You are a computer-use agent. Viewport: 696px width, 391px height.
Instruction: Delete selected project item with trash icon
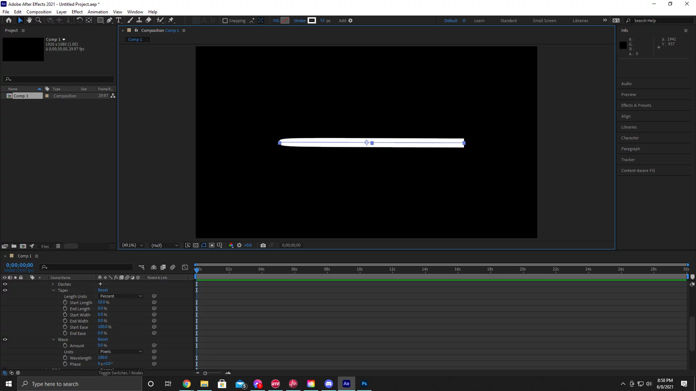(58, 246)
